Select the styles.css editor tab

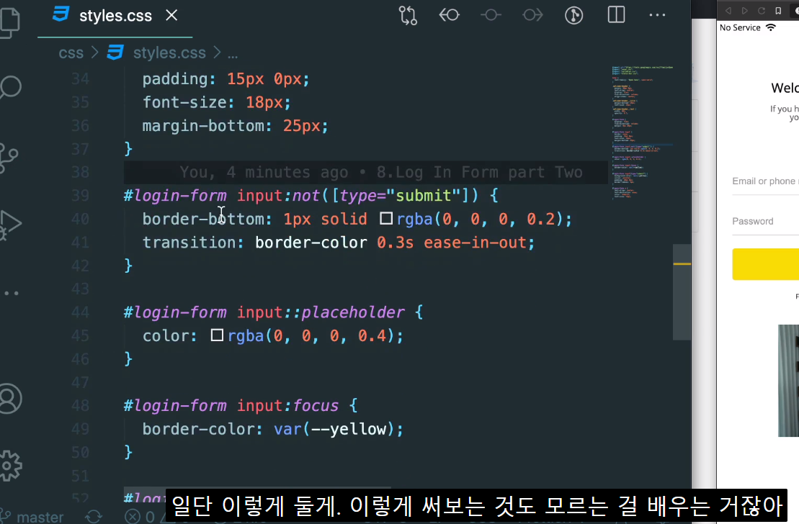(x=115, y=17)
